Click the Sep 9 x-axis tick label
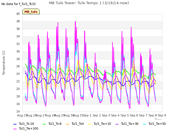 tap(162, 115)
